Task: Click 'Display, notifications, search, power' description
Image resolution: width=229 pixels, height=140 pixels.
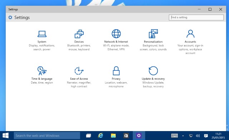Action: [42, 47]
